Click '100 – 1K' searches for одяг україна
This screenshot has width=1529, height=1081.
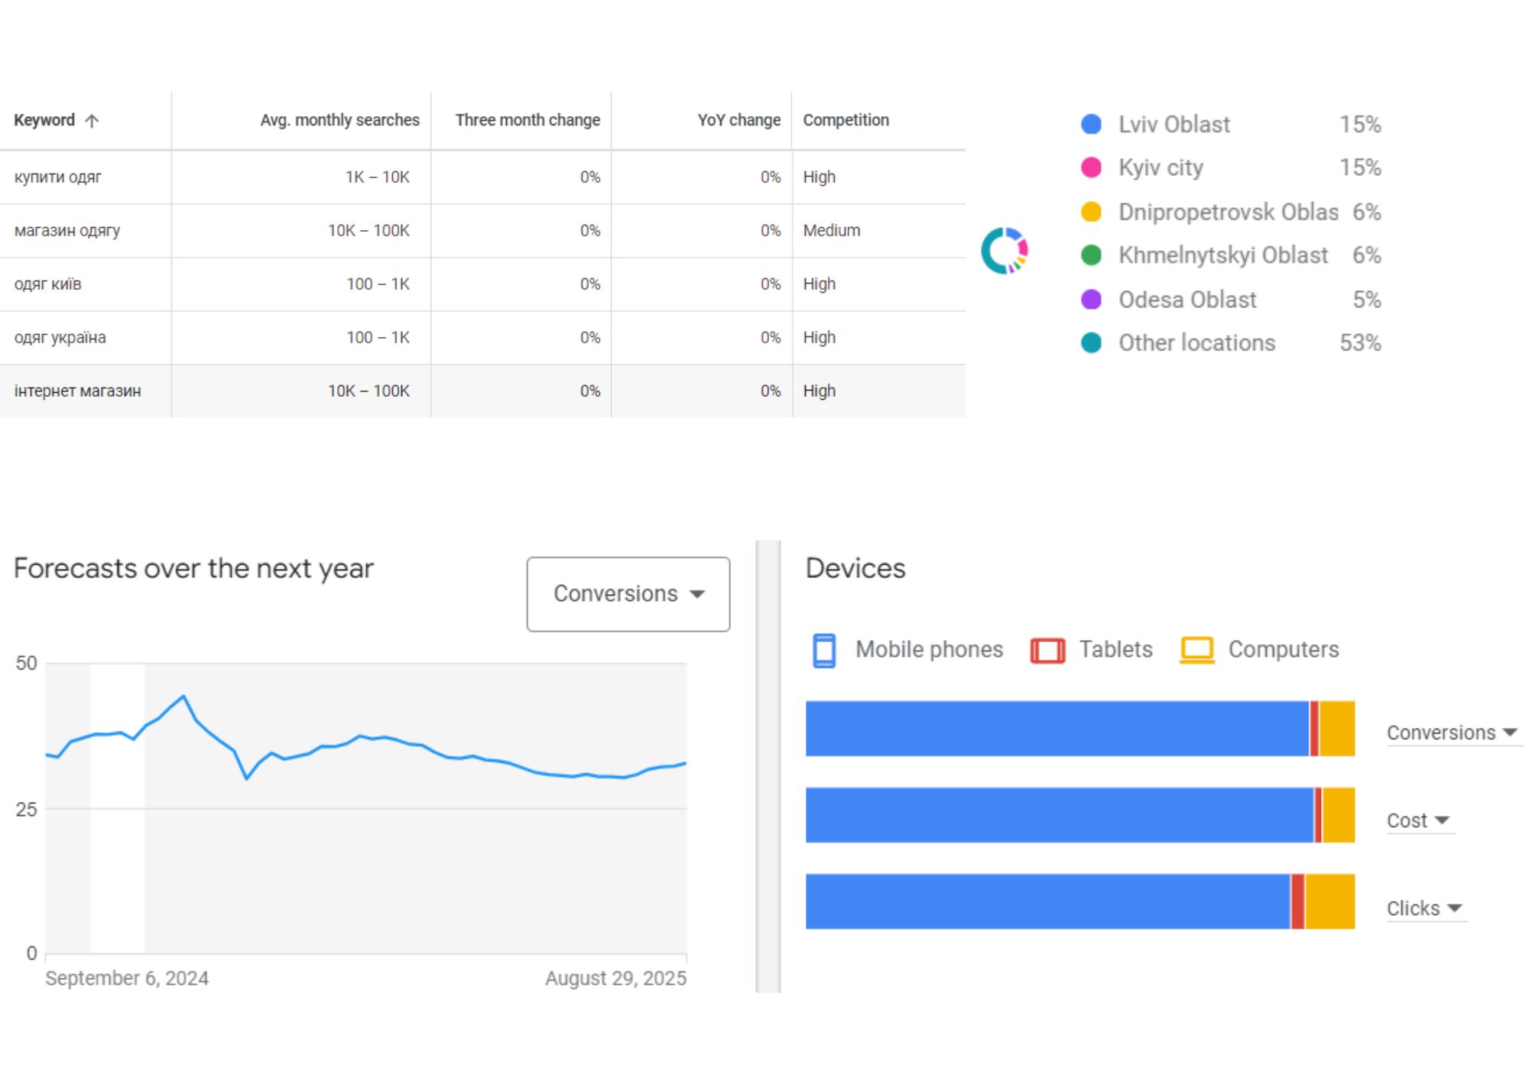[378, 338]
